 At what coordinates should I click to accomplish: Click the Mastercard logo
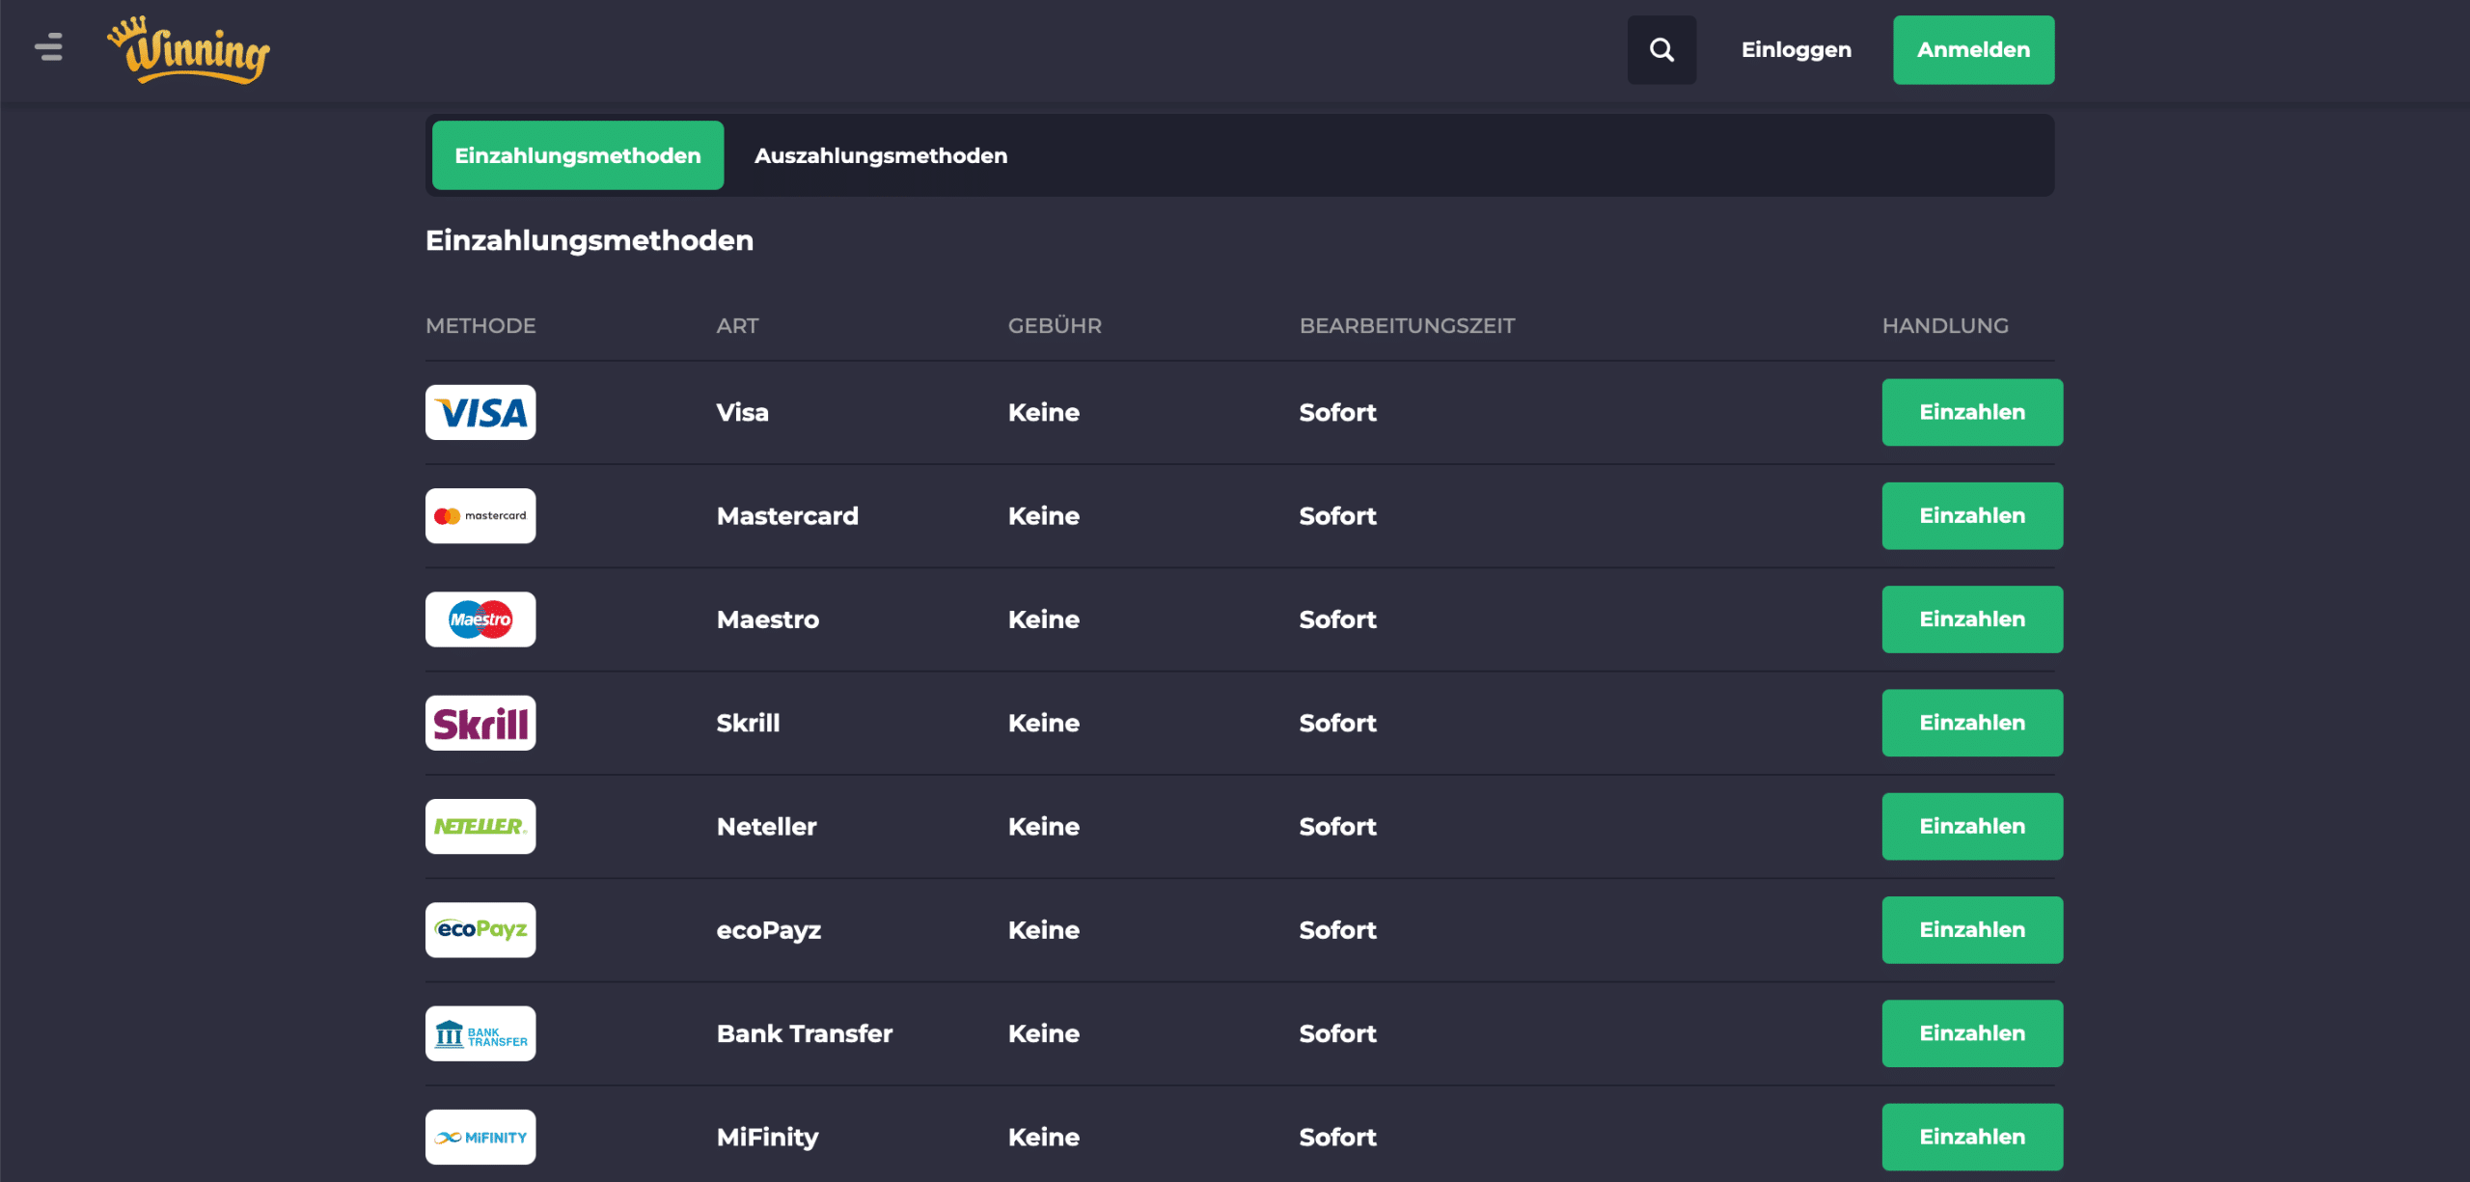pyautogui.click(x=480, y=516)
